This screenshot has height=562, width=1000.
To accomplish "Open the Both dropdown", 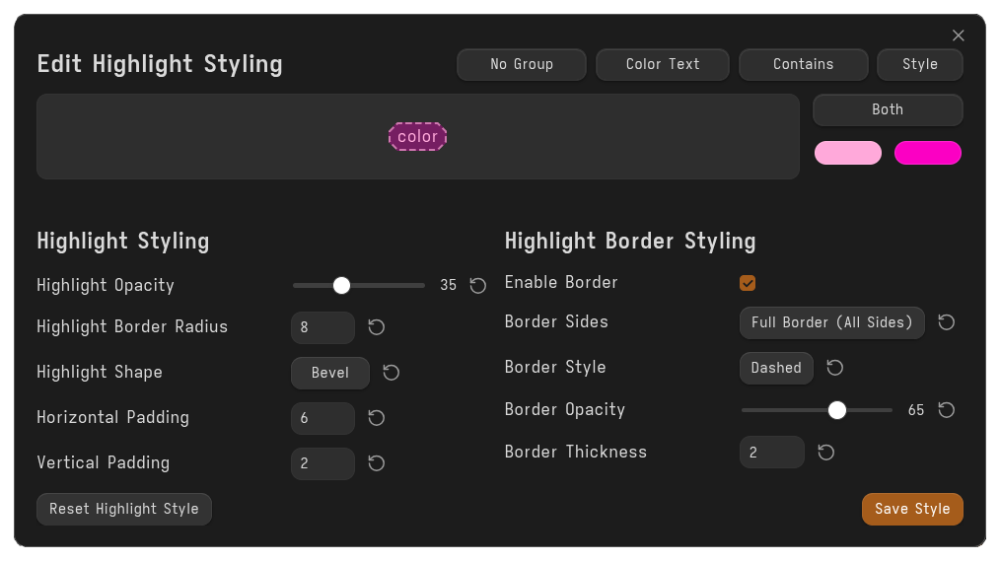I will [888, 109].
